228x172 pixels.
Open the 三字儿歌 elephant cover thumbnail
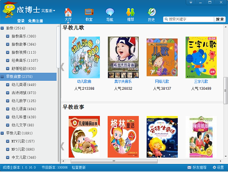[201, 57]
